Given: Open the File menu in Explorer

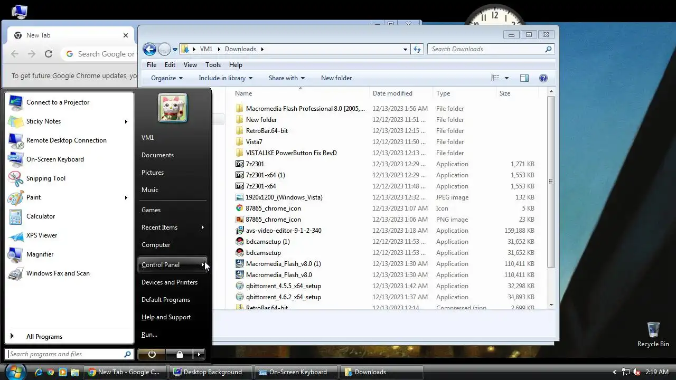Looking at the screenshot, I should (x=152, y=65).
